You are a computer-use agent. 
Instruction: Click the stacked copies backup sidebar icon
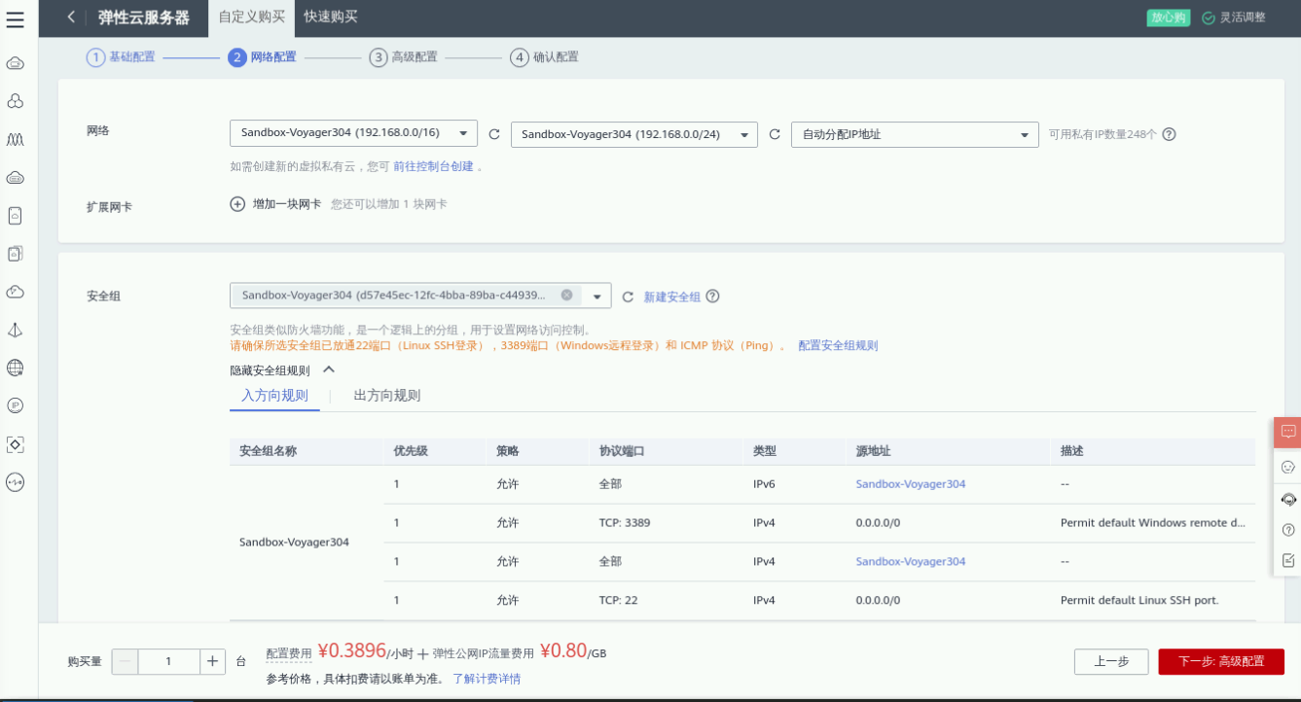point(15,254)
